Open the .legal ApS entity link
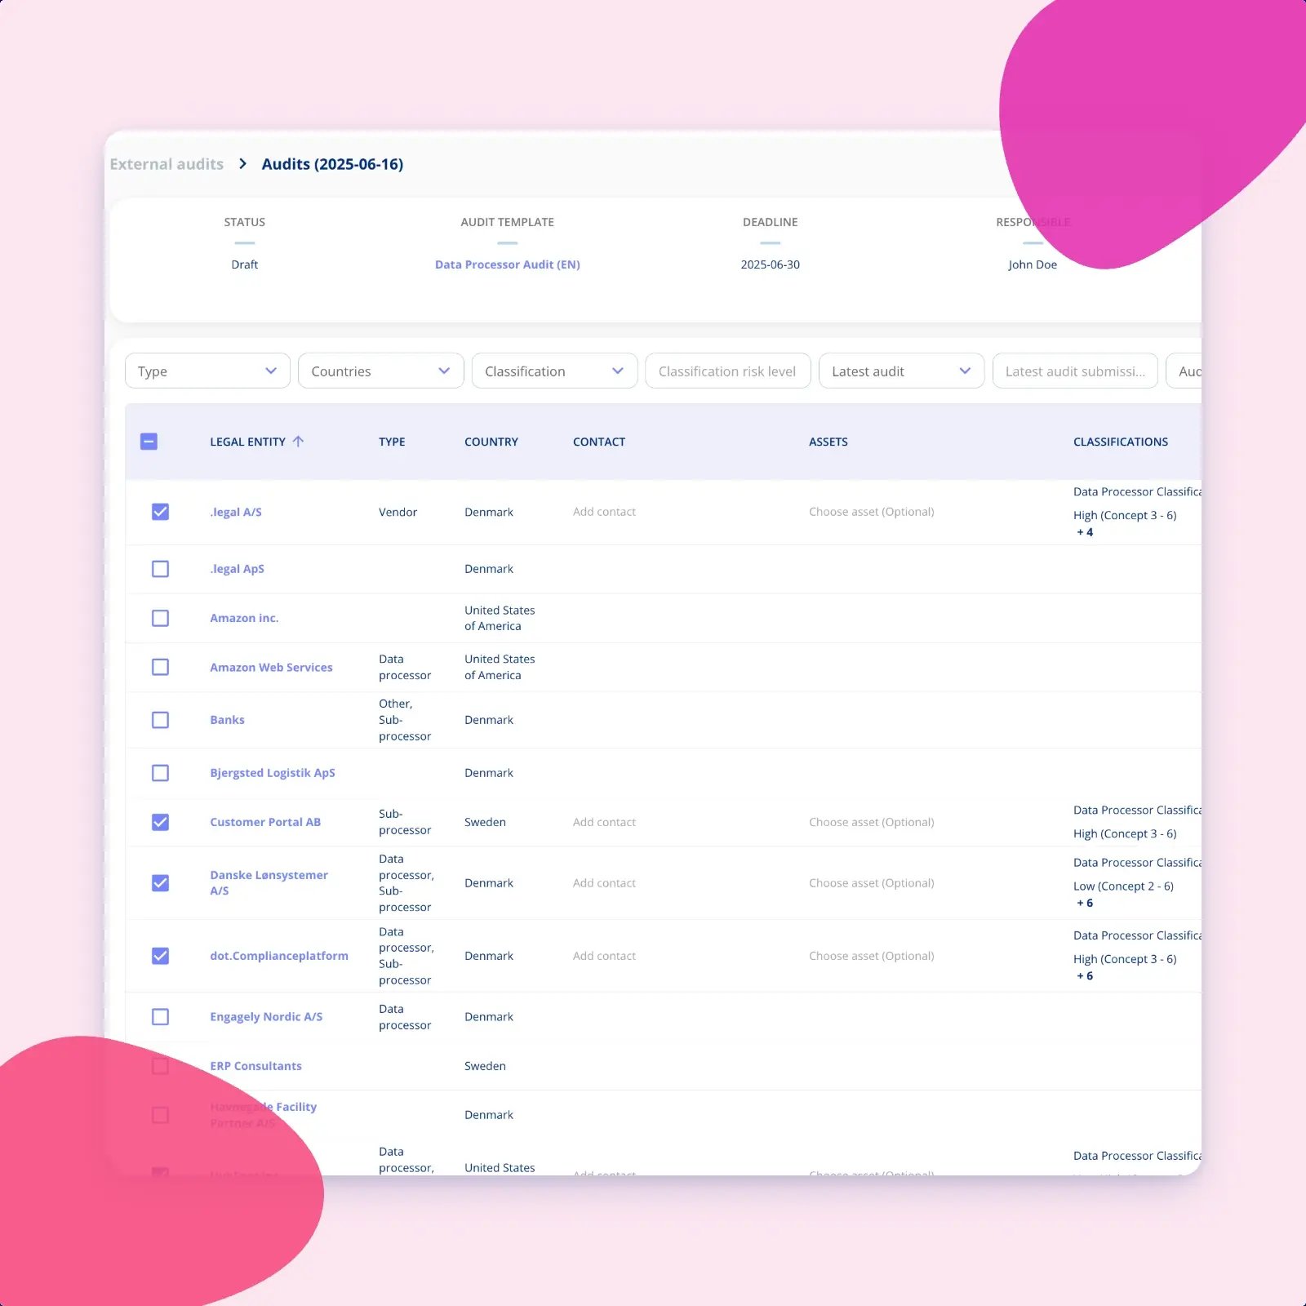Viewport: 1306px width, 1306px height. (237, 569)
